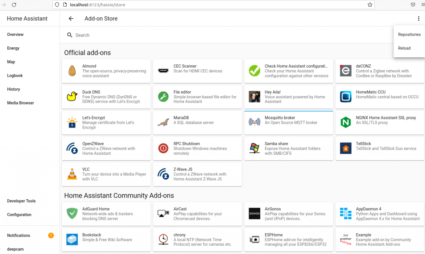
Task: Open the ESPHome add-on title
Action: coord(274,235)
